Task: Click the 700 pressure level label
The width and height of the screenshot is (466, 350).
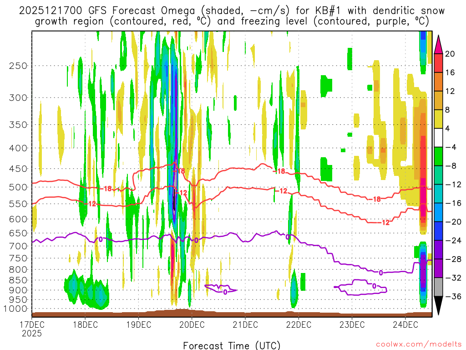Action: (18, 246)
